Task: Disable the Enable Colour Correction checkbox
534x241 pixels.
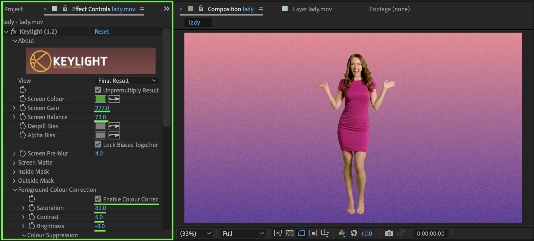Action: pos(98,199)
